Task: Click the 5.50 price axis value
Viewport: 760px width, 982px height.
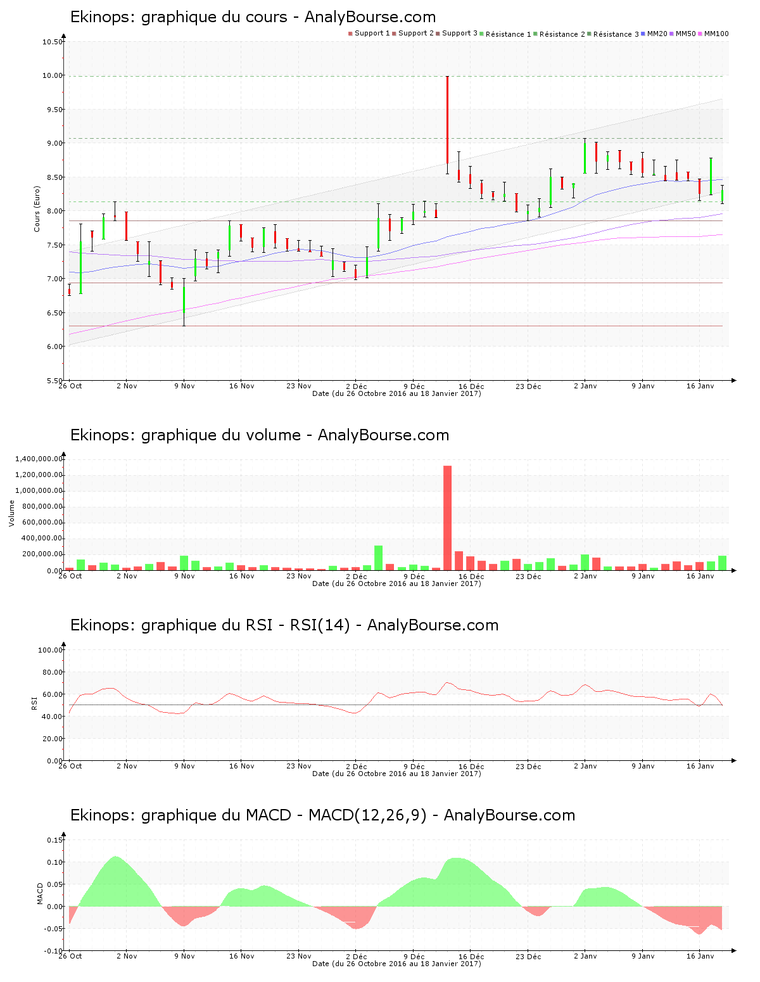Action: (x=54, y=381)
